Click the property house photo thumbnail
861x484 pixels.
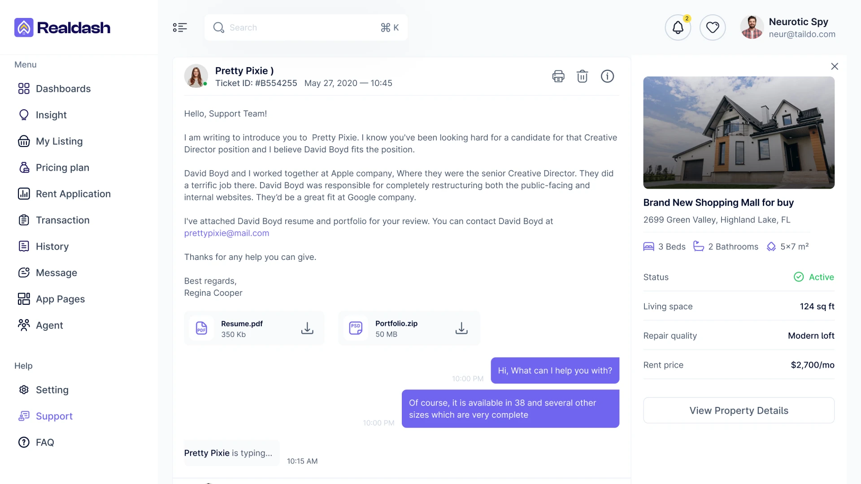[x=739, y=133]
